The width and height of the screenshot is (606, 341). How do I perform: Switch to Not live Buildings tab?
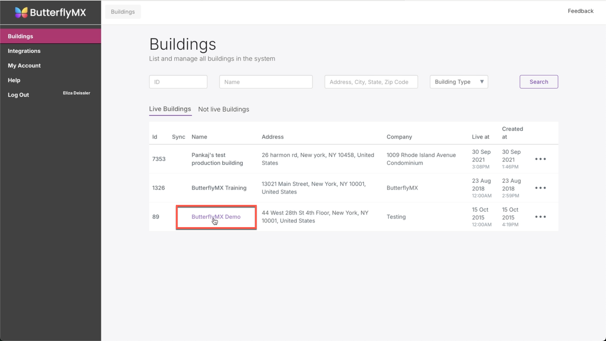click(224, 109)
